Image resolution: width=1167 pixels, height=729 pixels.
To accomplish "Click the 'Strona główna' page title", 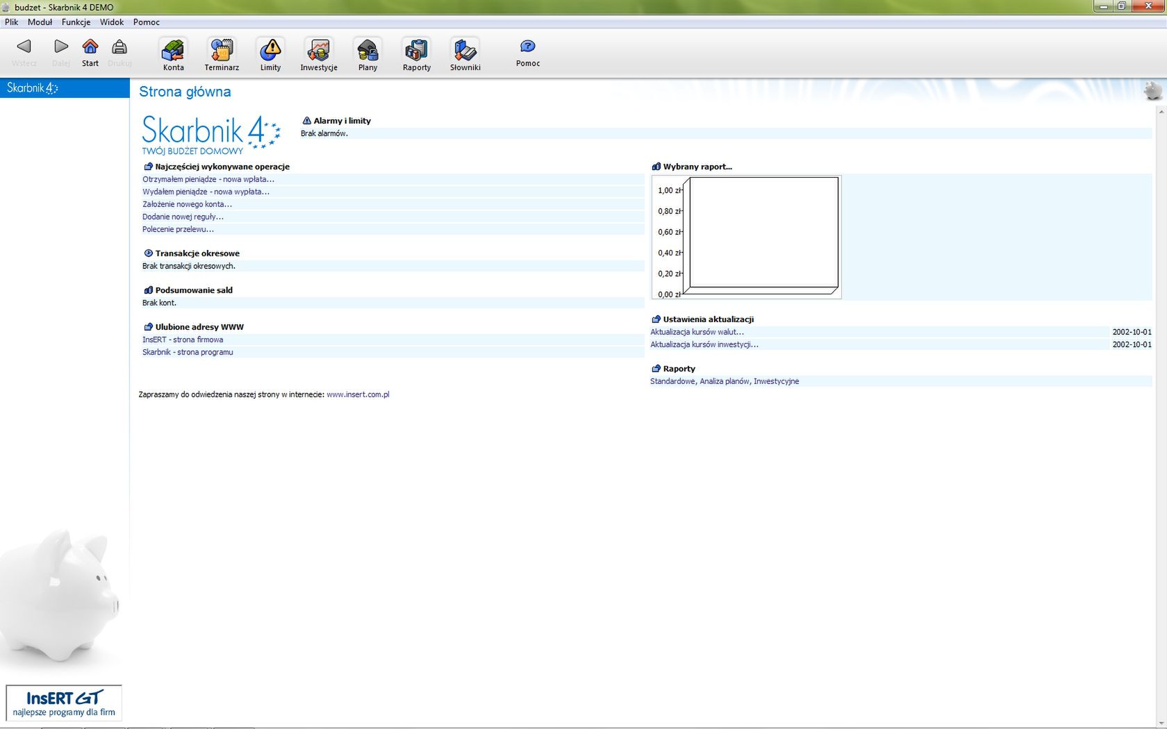I will (x=185, y=92).
